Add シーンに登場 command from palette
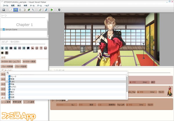The image size is (174, 121). pos(6,102)
